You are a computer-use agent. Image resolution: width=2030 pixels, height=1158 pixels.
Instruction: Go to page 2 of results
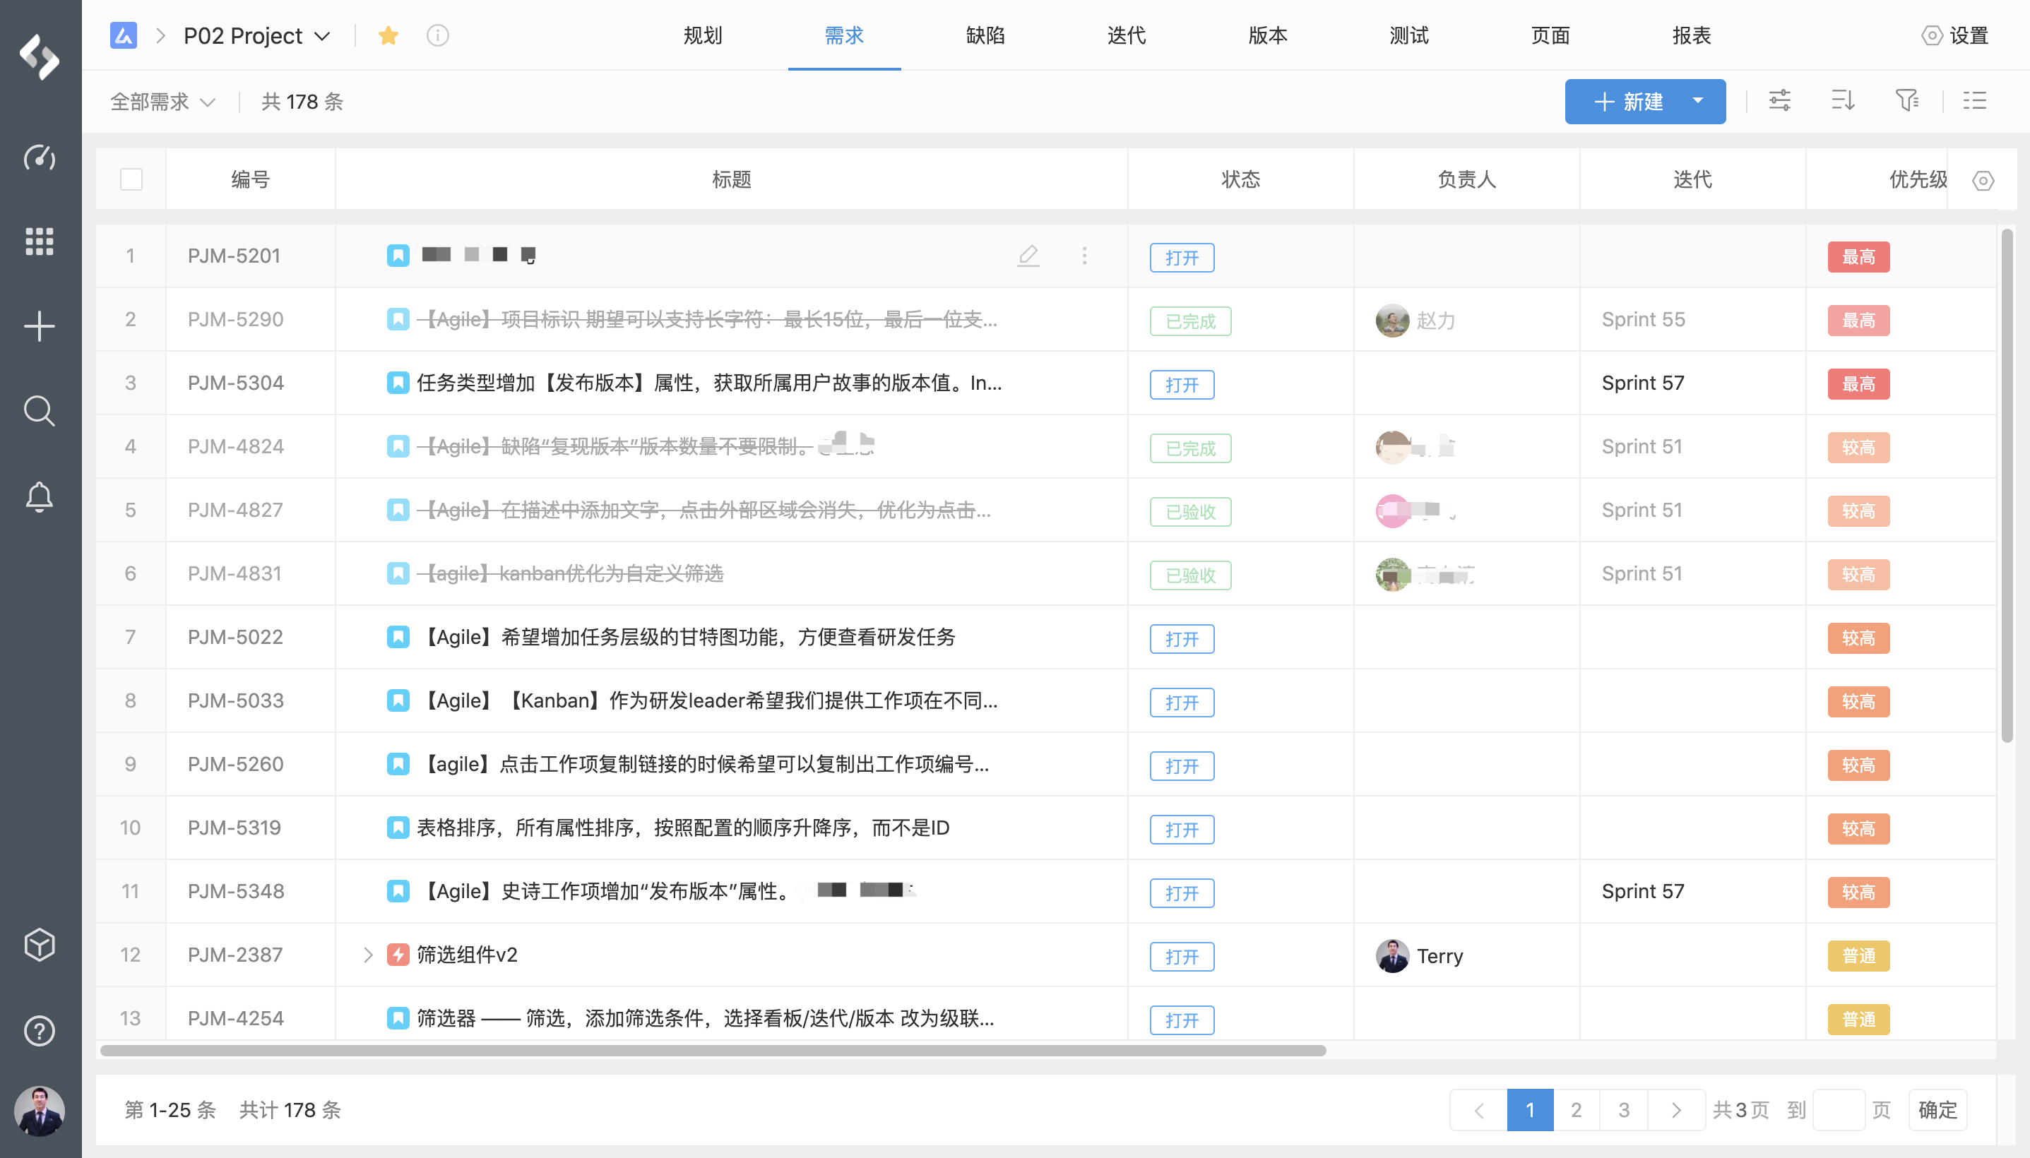pyautogui.click(x=1576, y=1109)
